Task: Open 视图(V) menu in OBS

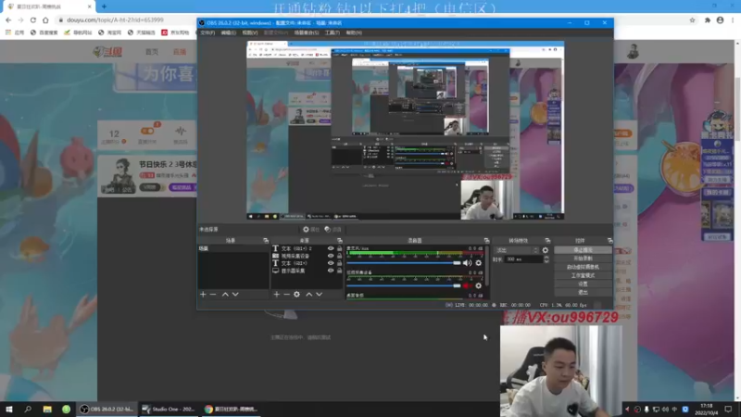Action: [x=249, y=32]
